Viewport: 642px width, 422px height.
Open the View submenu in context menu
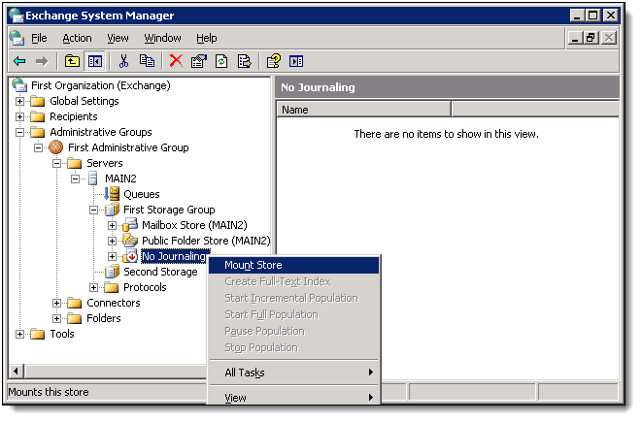point(293,398)
